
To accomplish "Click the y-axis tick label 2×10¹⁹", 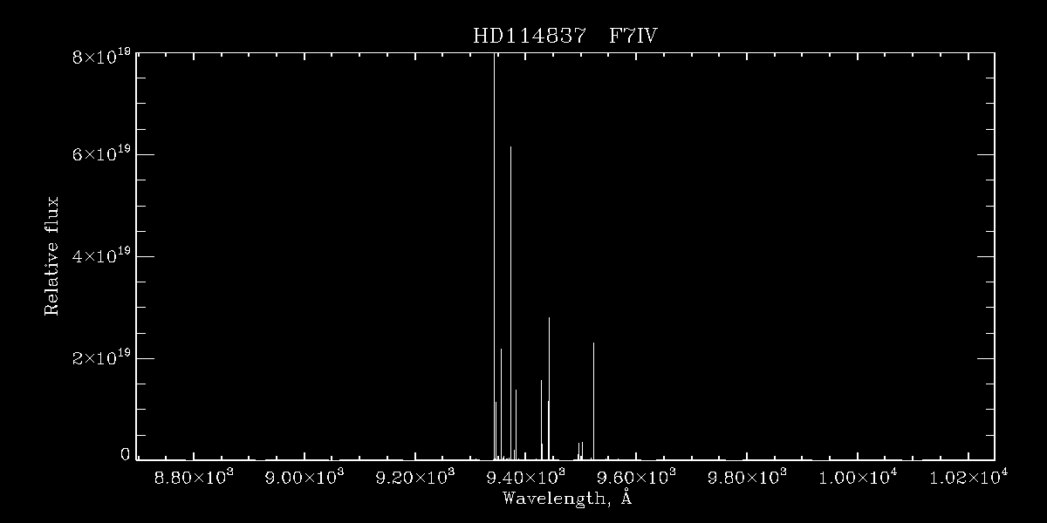I will pos(99,358).
